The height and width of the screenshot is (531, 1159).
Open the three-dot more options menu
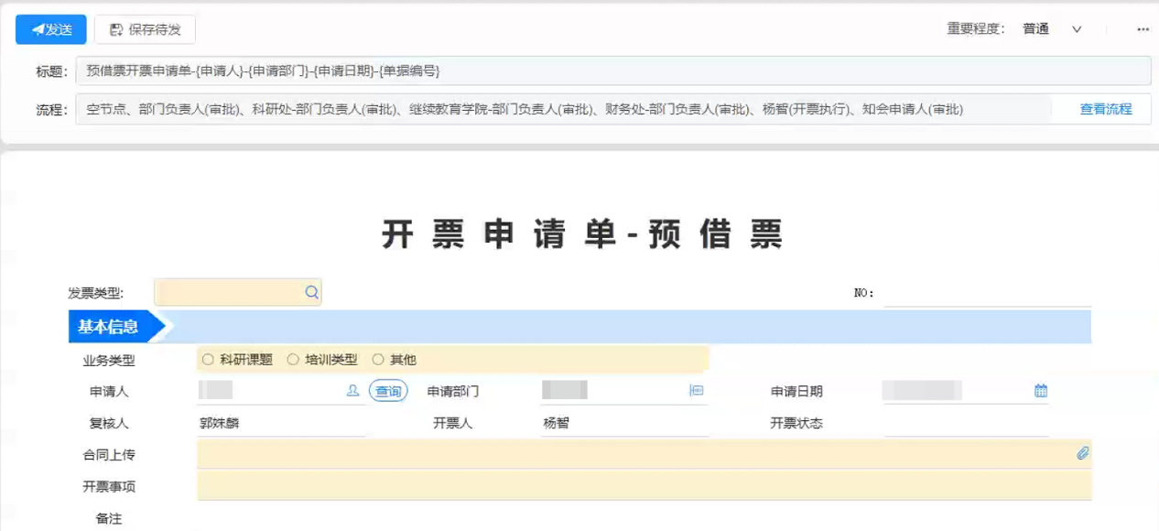(x=1143, y=29)
